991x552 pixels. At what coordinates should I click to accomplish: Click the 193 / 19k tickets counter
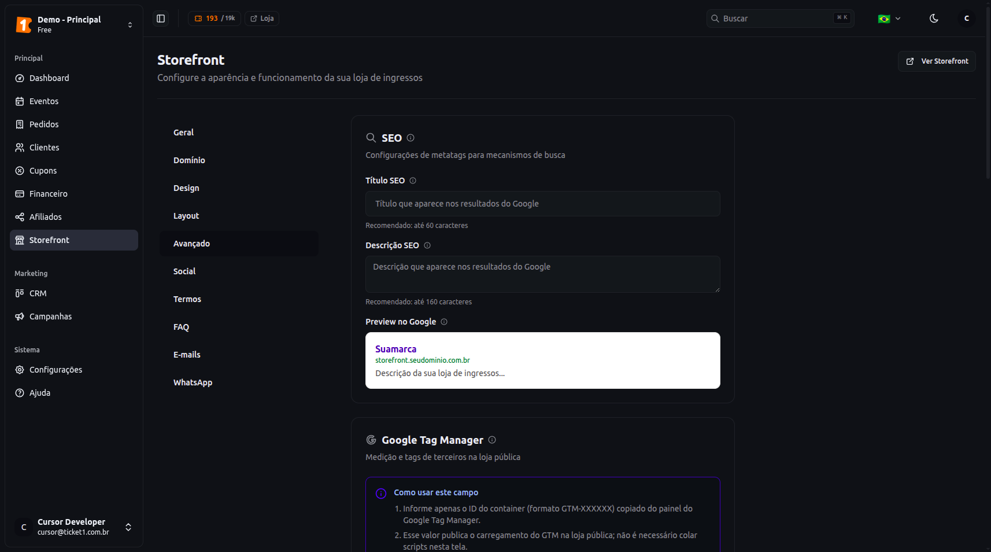pos(215,19)
